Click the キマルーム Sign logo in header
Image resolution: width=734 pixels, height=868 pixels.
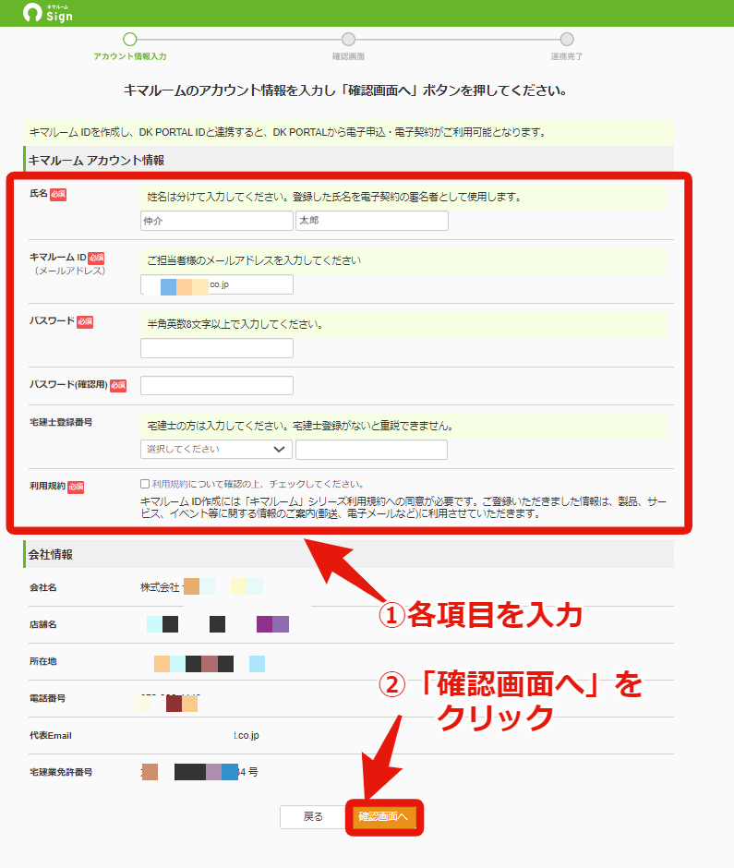tap(48, 13)
